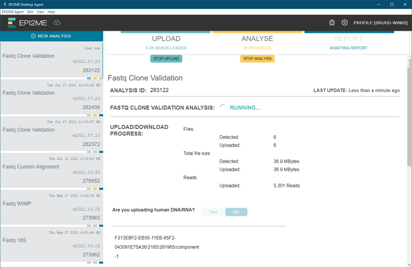This screenshot has height=268, width=412.
Task: Click the '5,301 Reads' value
Action: point(286,186)
